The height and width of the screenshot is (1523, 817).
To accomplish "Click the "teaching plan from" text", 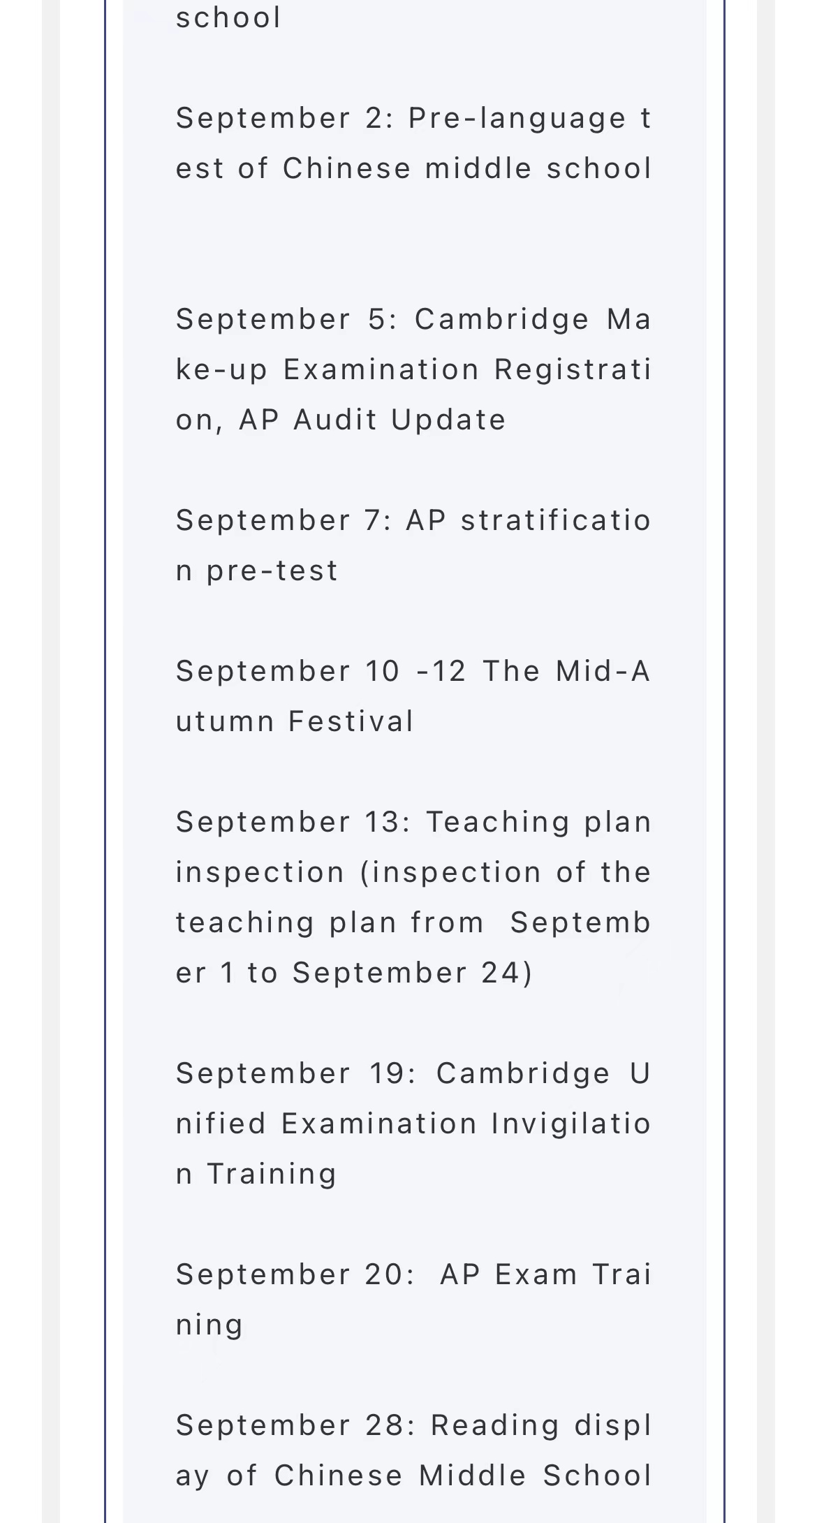I will tap(330, 922).
